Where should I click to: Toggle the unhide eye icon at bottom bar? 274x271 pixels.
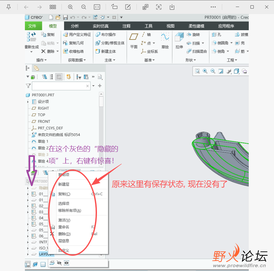66,263
